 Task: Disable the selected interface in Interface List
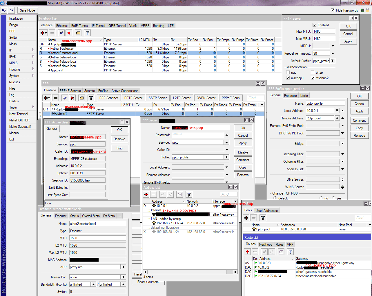pos(69,33)
